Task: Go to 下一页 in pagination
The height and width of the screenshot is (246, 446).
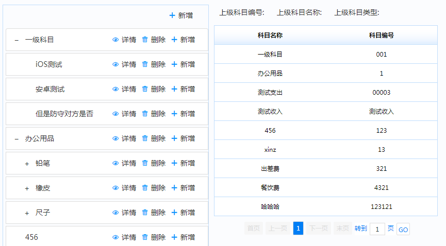Action: tap(319, 229)
